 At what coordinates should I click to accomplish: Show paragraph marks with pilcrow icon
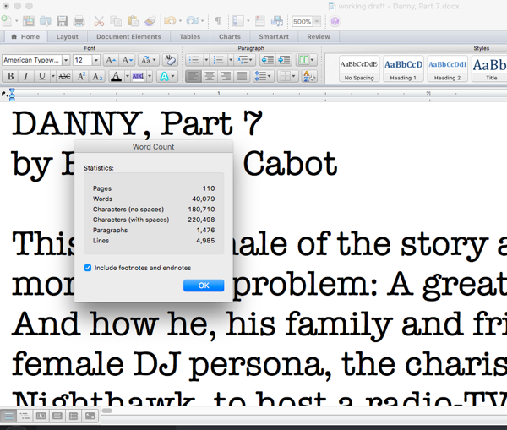click(x=217, y=21)
